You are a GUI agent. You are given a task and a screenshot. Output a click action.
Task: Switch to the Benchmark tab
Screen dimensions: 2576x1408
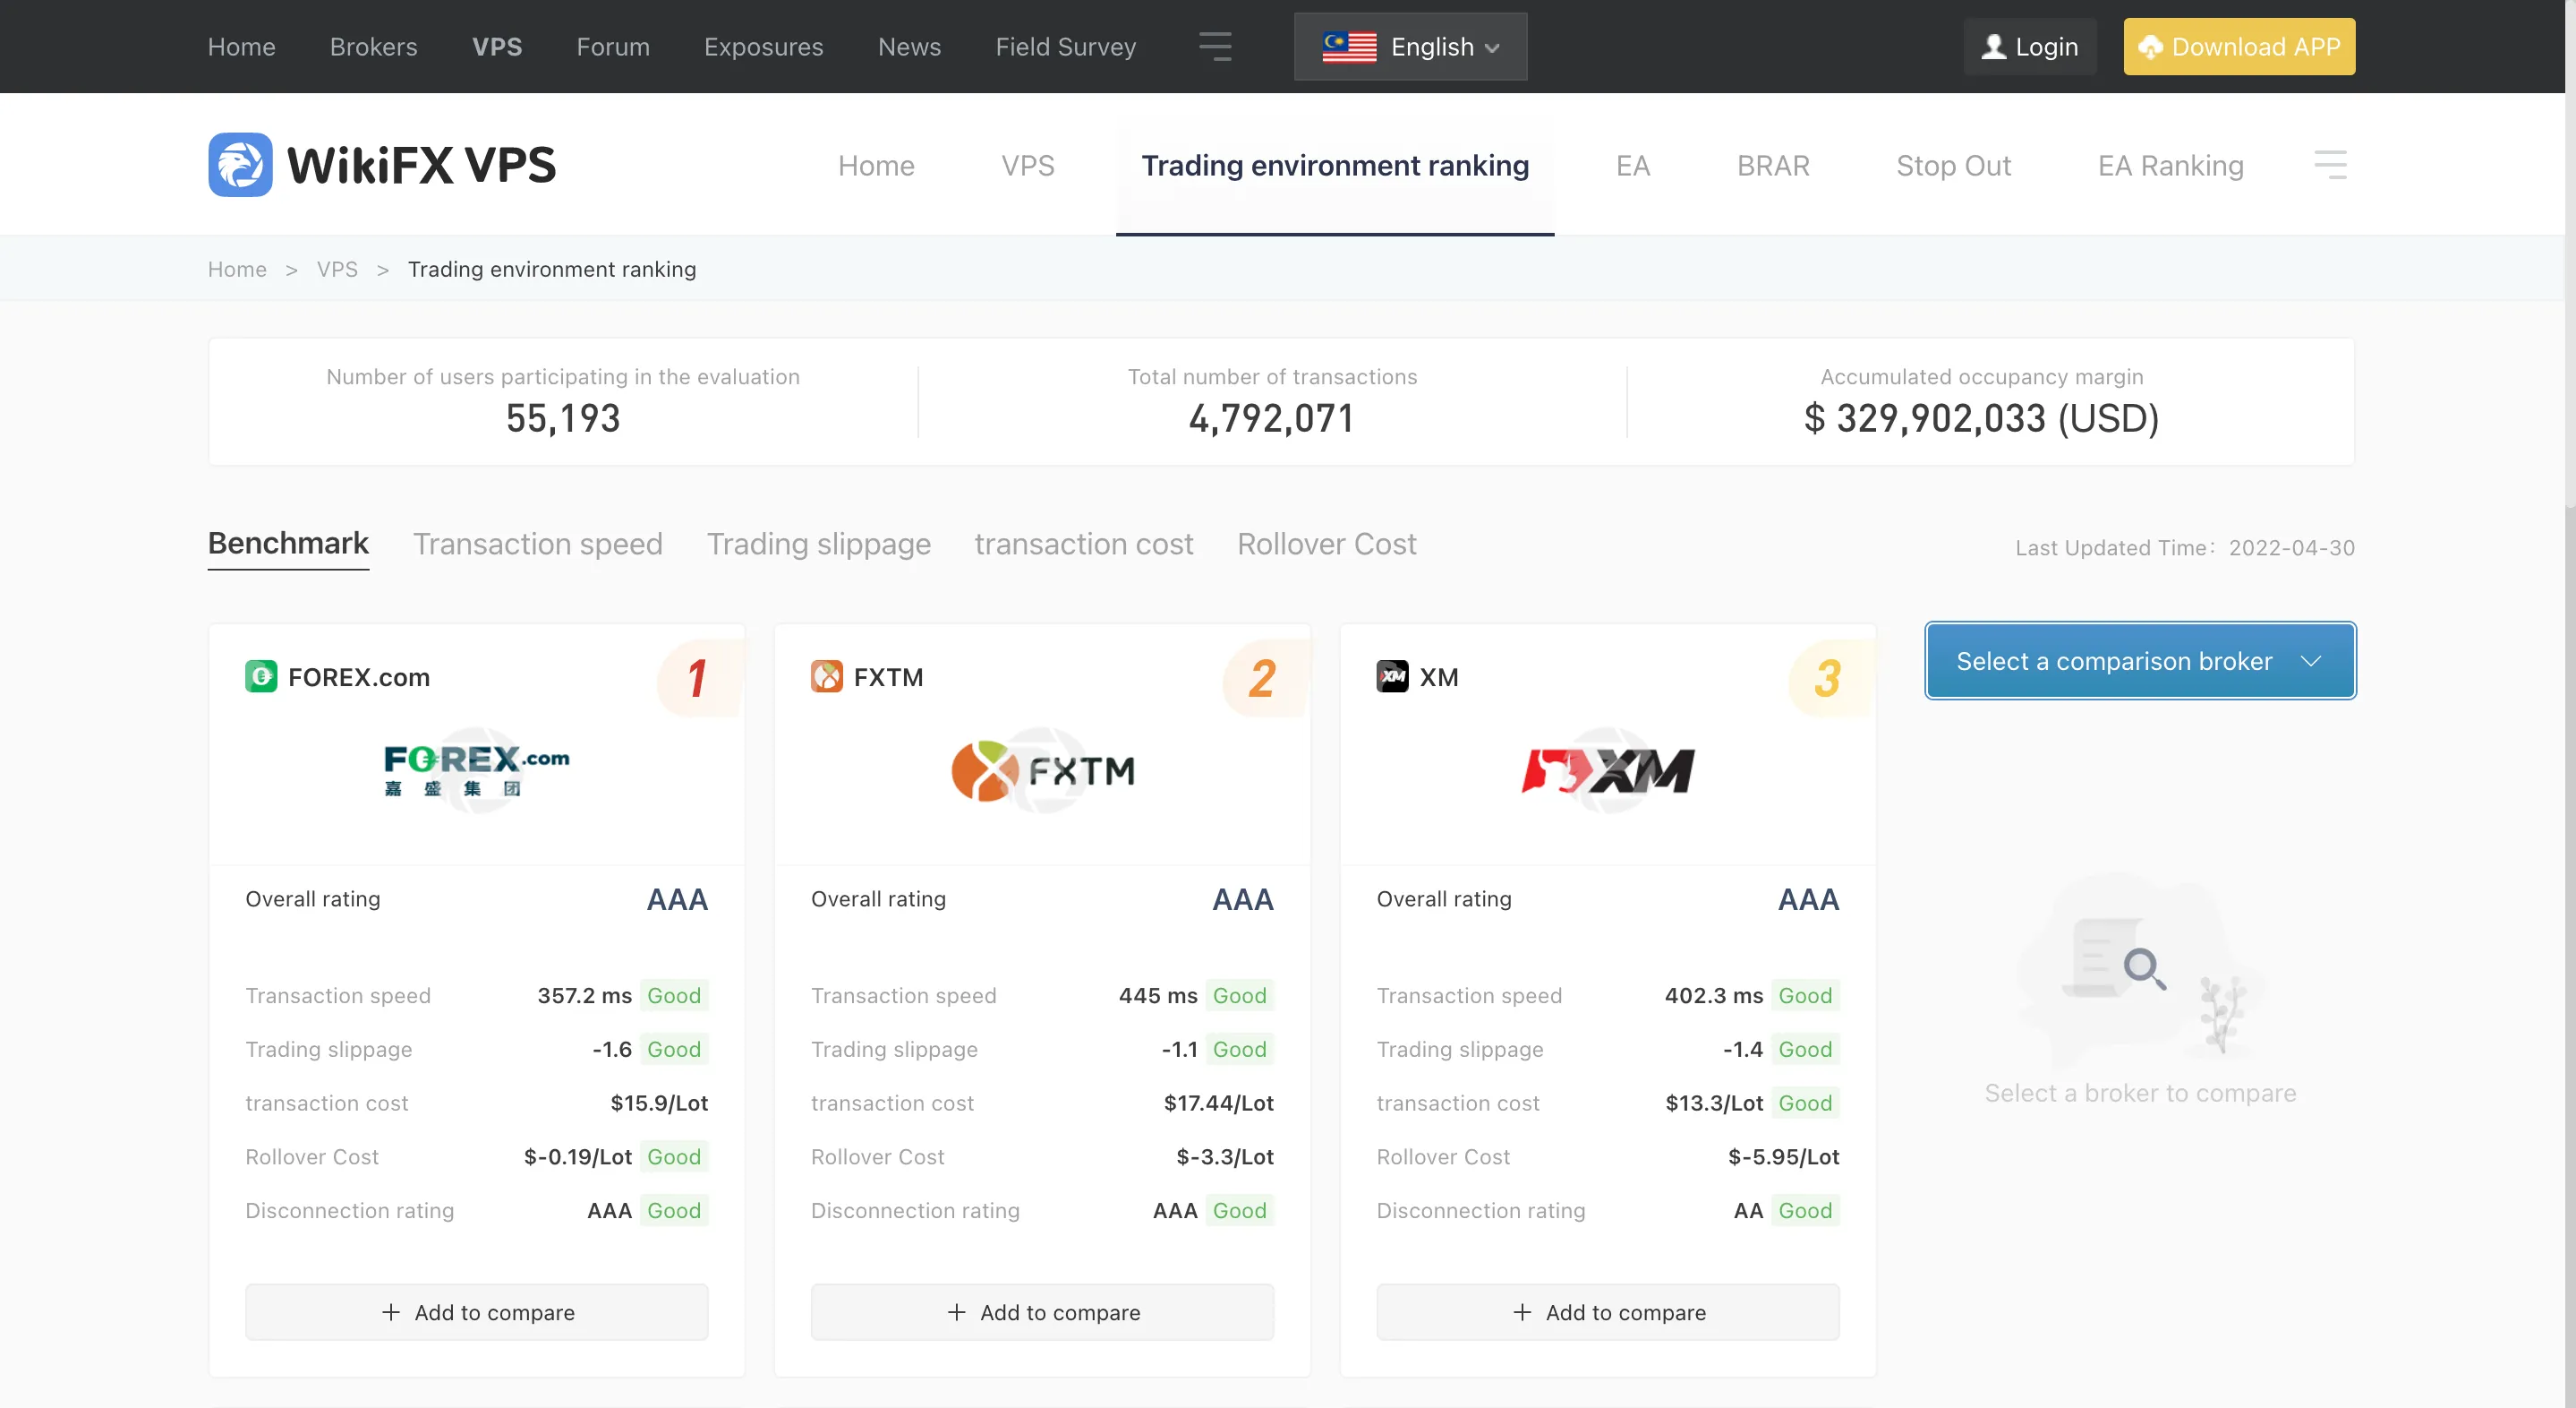[x=288, y=544]
